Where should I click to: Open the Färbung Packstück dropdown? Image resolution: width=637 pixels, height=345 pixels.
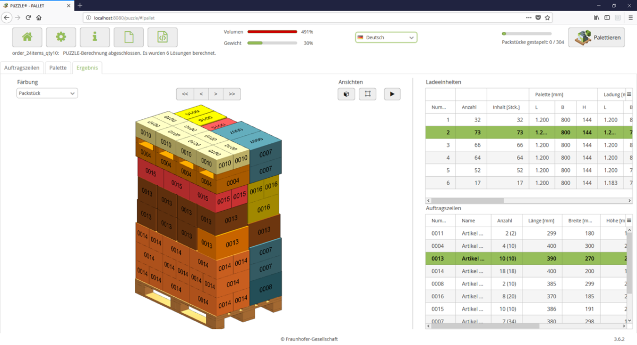(47, 93)
